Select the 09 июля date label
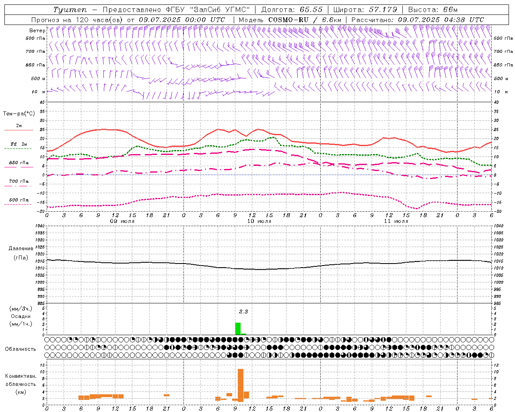 (122, 221)
